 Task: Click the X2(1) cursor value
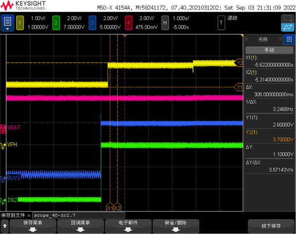(274, 79)
